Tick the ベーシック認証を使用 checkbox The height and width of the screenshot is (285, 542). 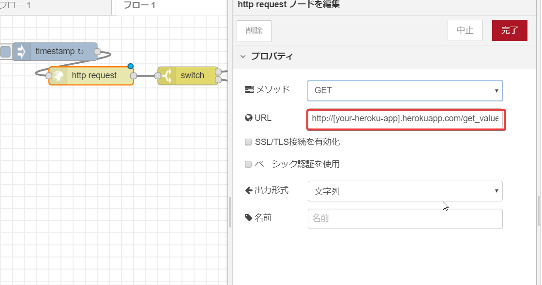248,164
